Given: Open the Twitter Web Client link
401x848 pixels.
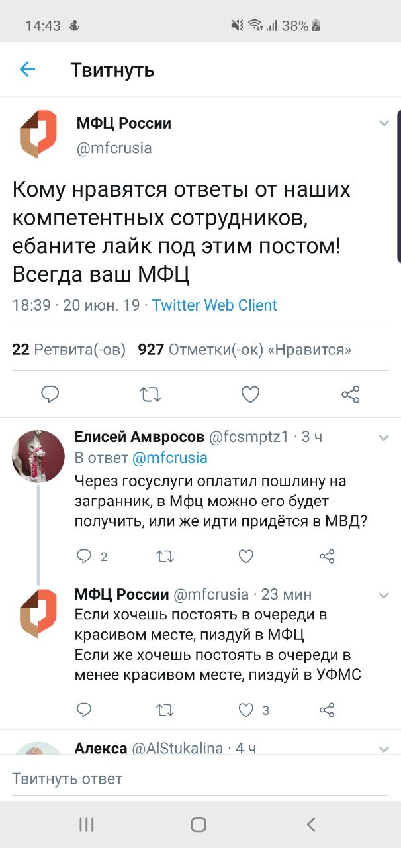Looking at the screenshot, I should (214, 305).
